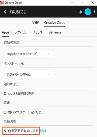
Task: Enable 古いアプリケーションを表示 checkbox
Action: pos(5,112)
